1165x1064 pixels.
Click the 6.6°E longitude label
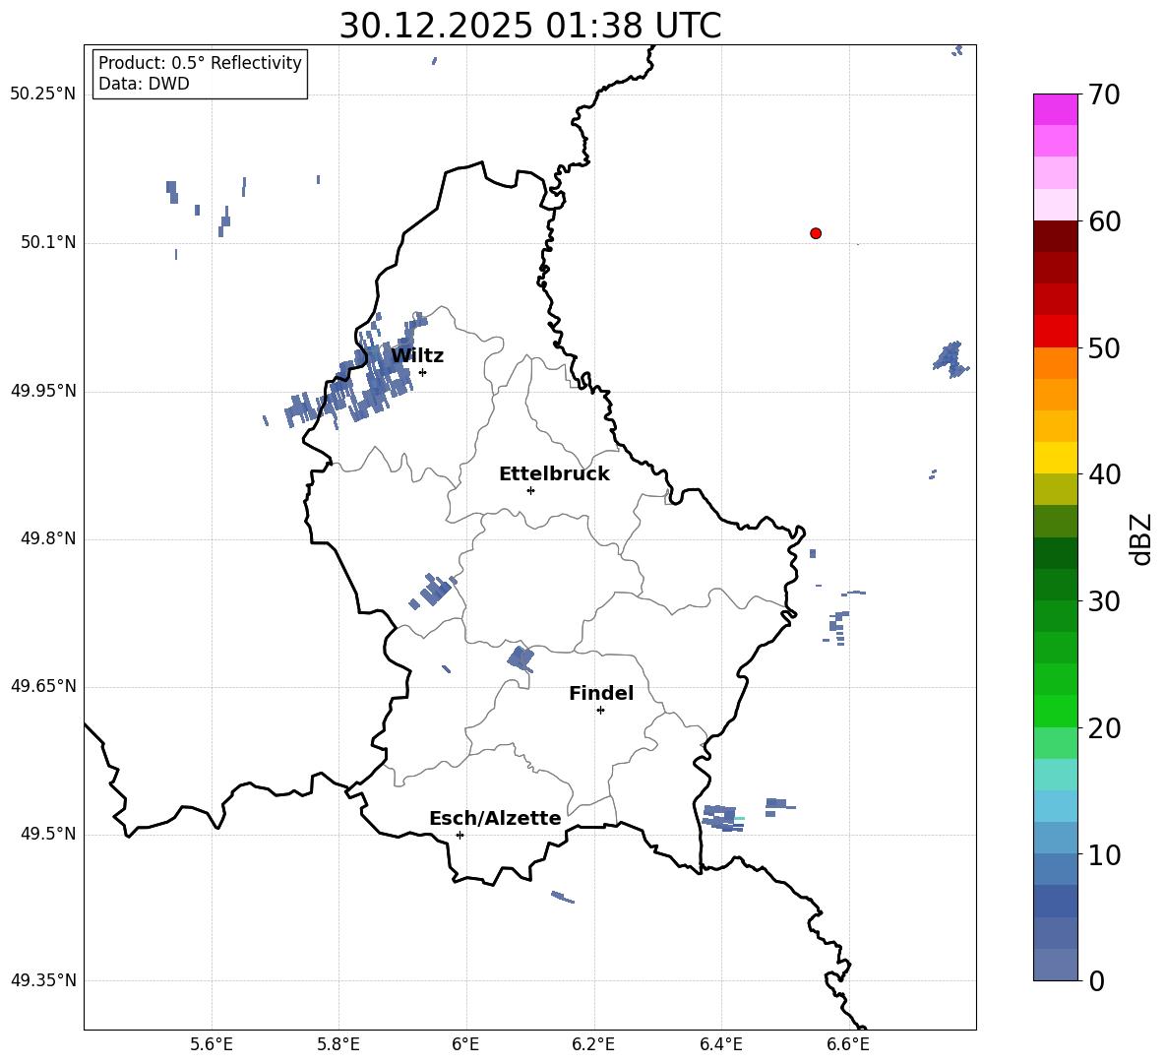[848, 1044]
